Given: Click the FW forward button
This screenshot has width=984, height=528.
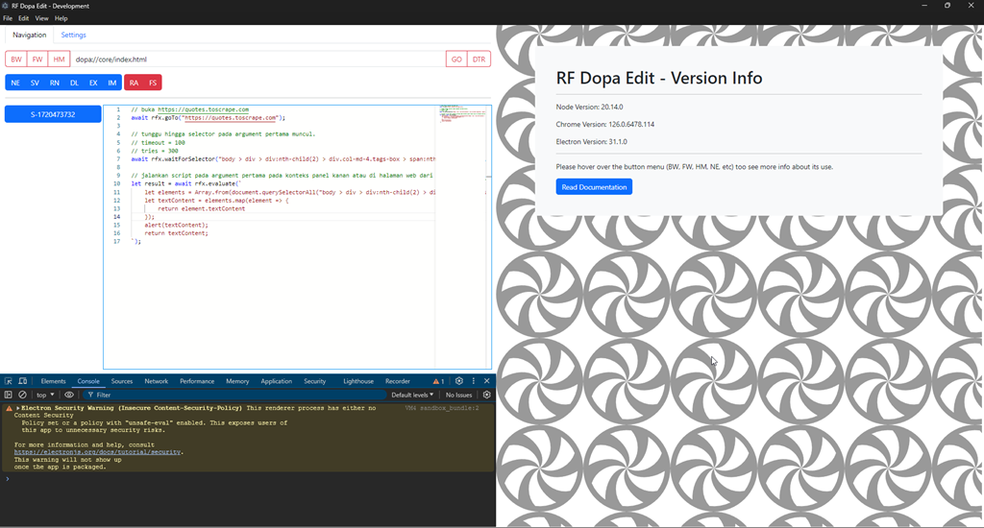Looking at the screenshot, I should pyautogui.click(x=37, y=60).
